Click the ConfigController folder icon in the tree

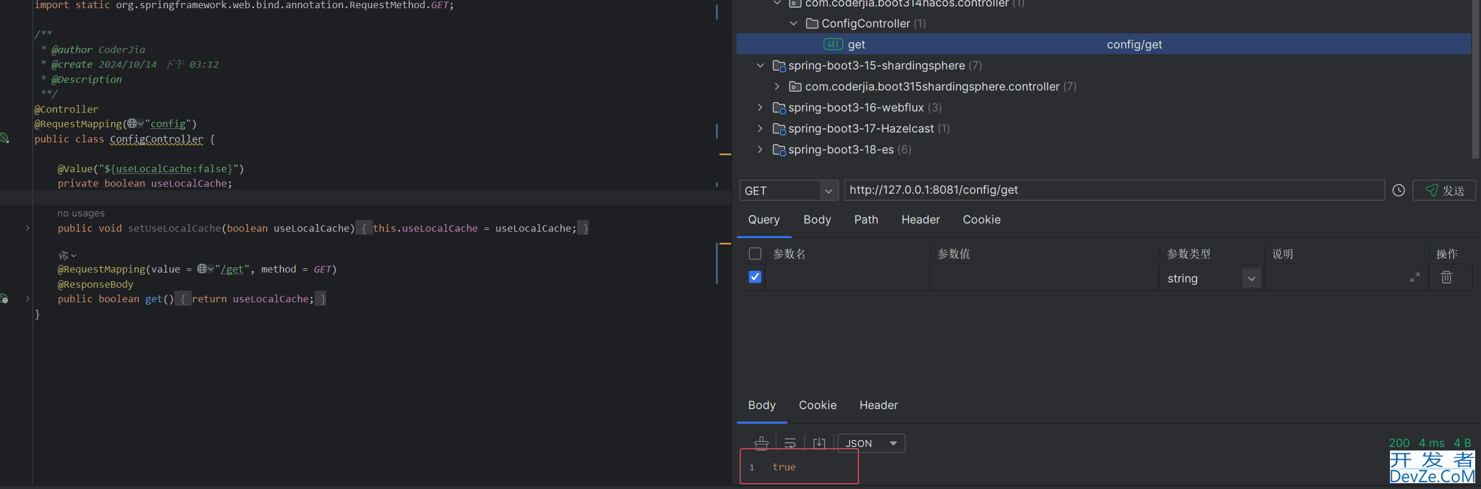point(812,23)
